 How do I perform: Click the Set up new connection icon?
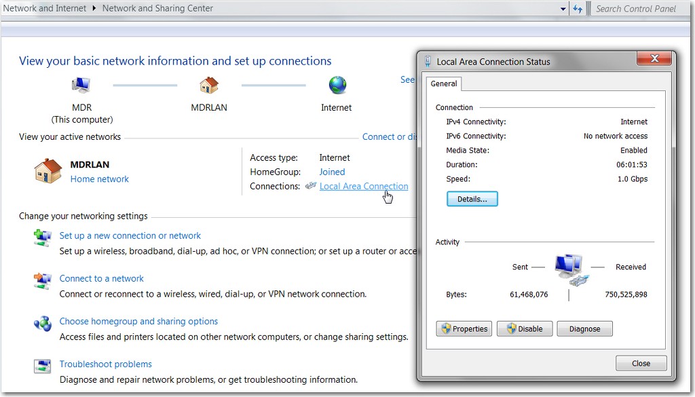point(43,238)
